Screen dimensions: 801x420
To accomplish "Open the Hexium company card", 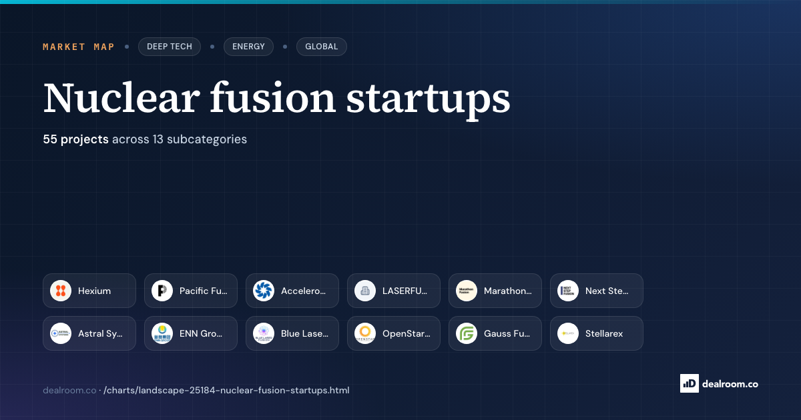I will tap(89, 291).
